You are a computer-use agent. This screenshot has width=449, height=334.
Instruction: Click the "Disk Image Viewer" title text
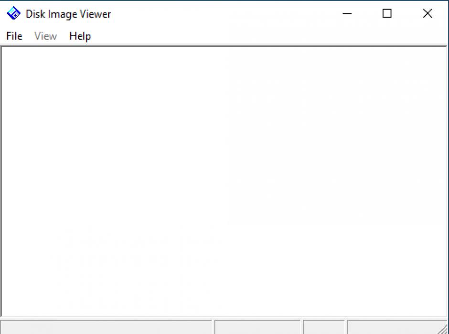(68, 14)
